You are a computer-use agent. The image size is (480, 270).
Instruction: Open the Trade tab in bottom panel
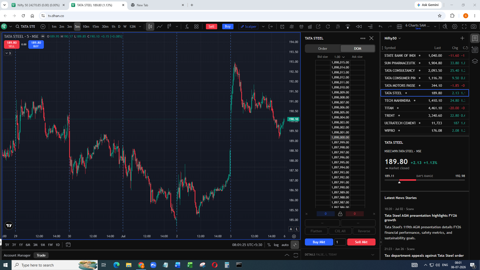pos(41,255)
